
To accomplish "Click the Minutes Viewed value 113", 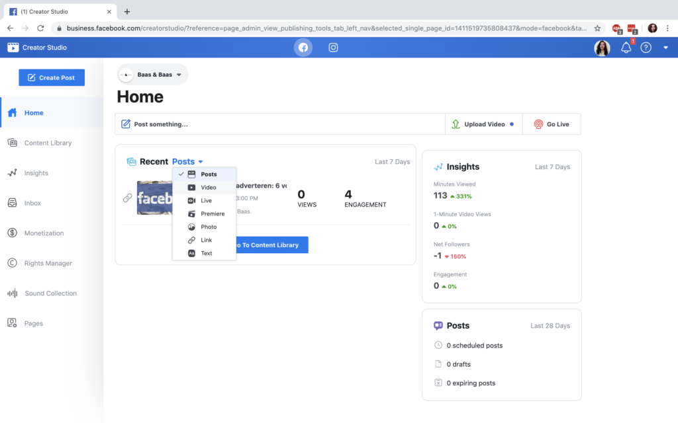I will pos(440,196).
